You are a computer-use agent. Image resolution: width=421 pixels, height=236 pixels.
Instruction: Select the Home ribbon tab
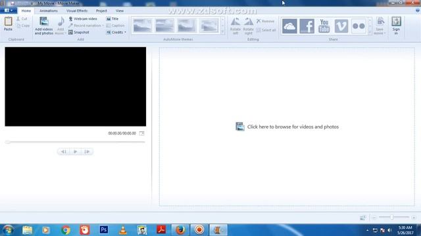[26, 10]
